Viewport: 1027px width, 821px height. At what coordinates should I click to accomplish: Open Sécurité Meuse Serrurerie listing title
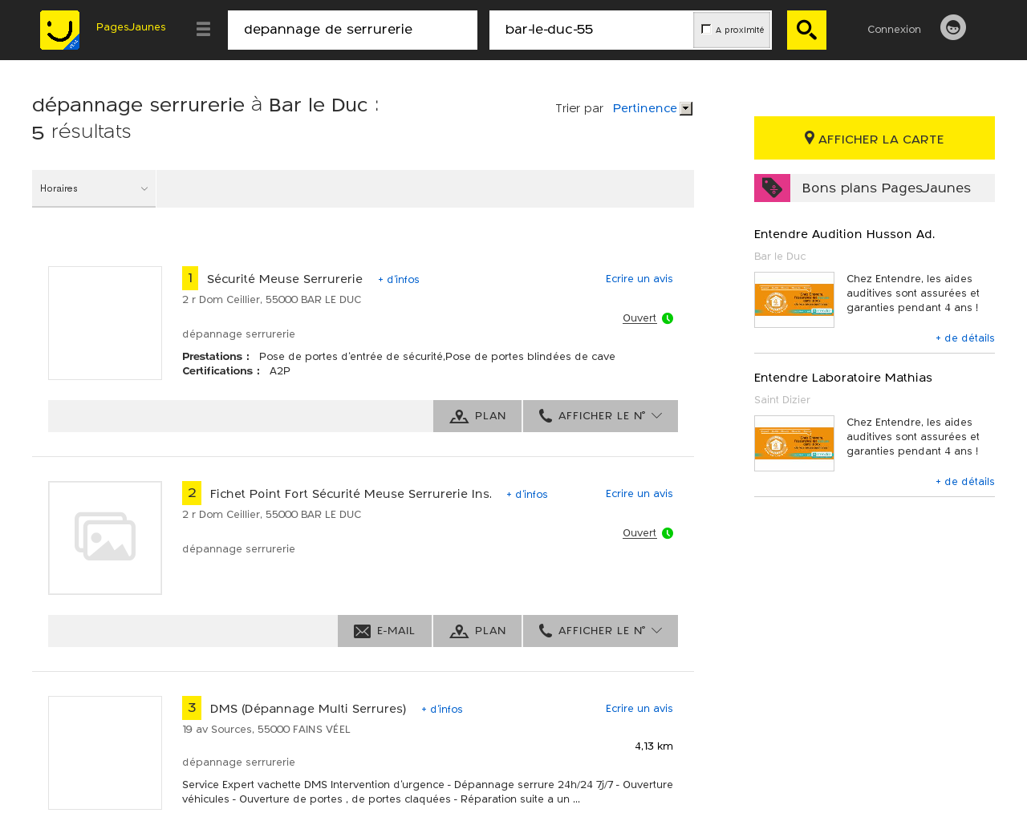[x=285, y=279]
